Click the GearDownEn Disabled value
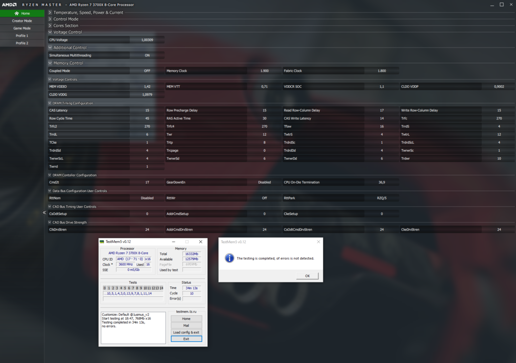 pyautogui.click(x=264, y=183)
